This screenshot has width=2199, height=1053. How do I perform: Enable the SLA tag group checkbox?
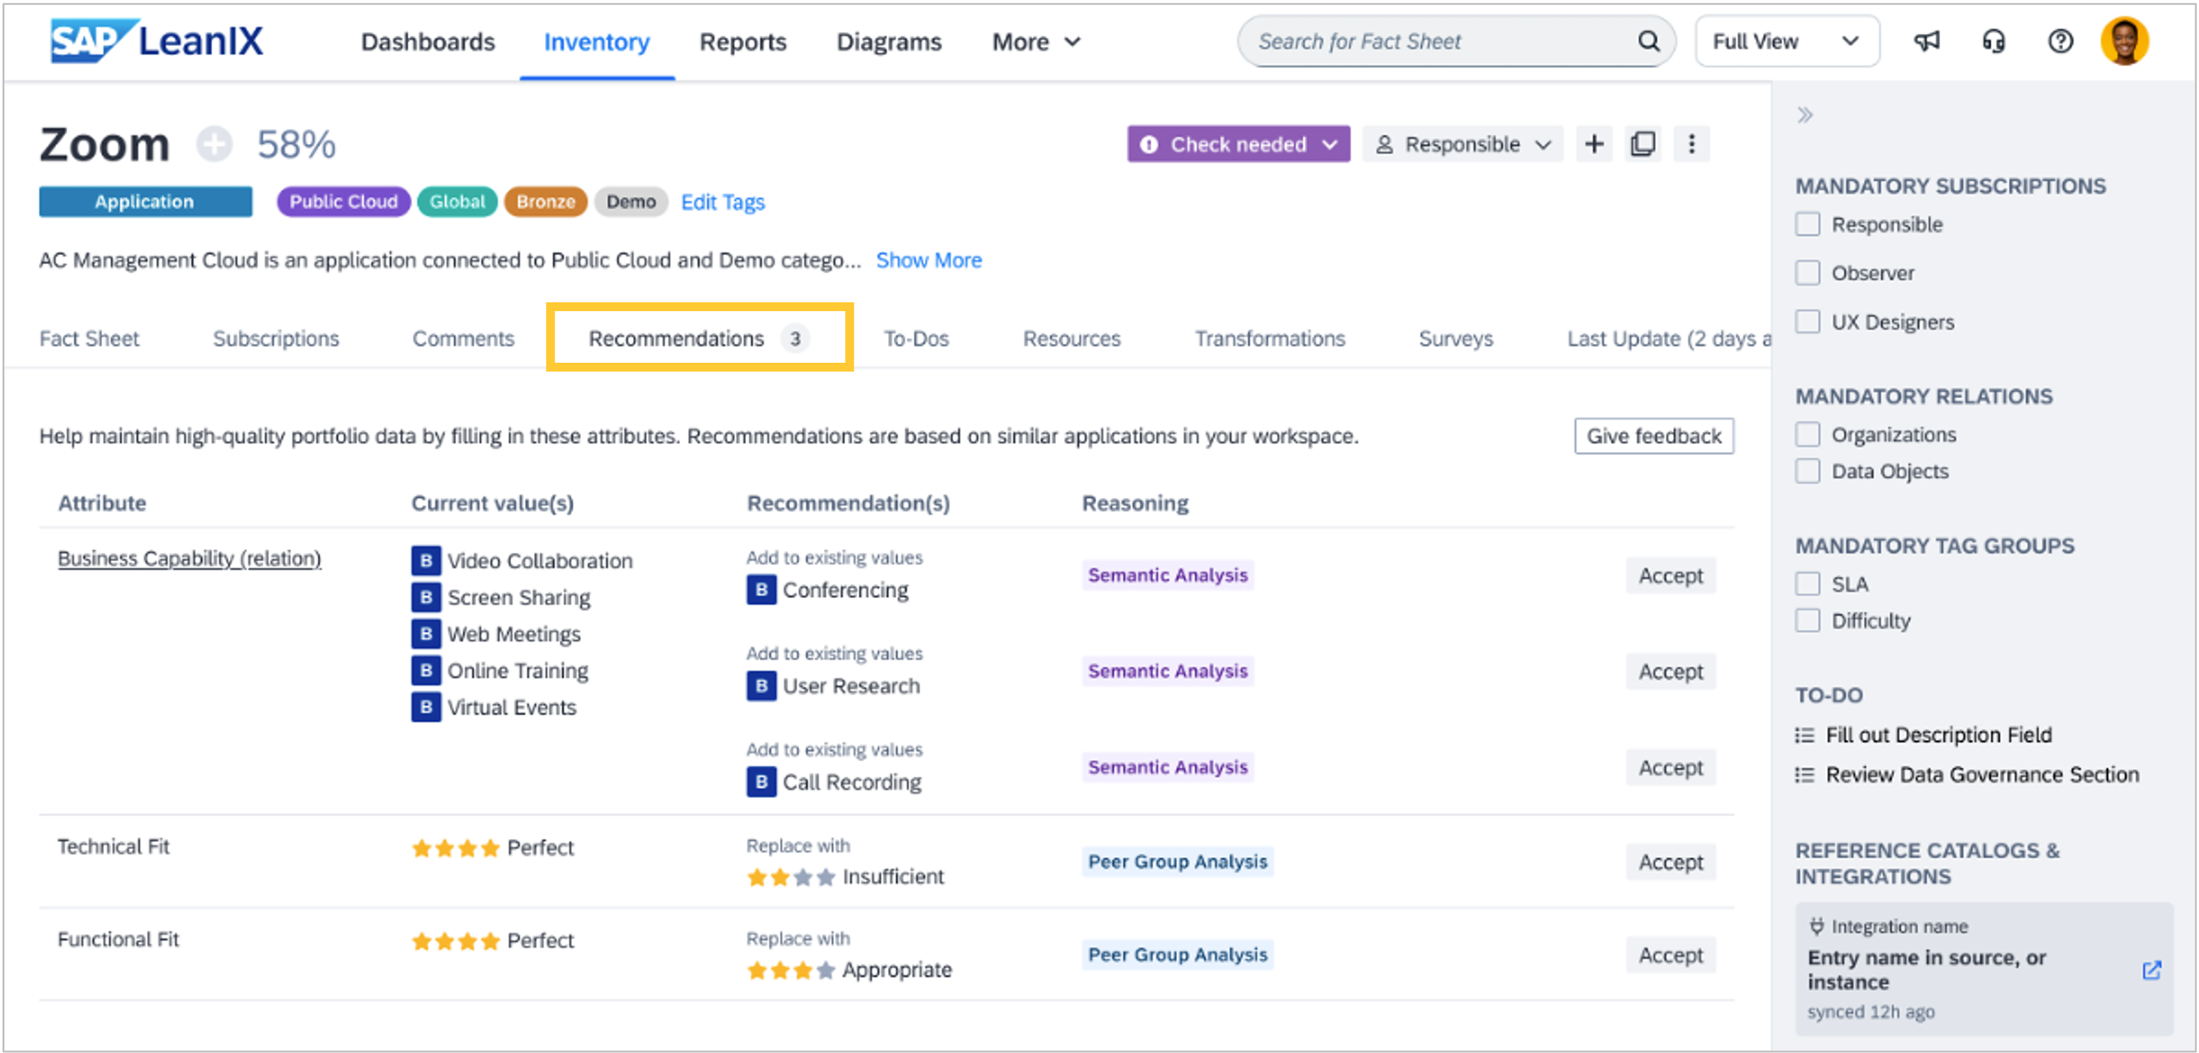[1807, 584]
